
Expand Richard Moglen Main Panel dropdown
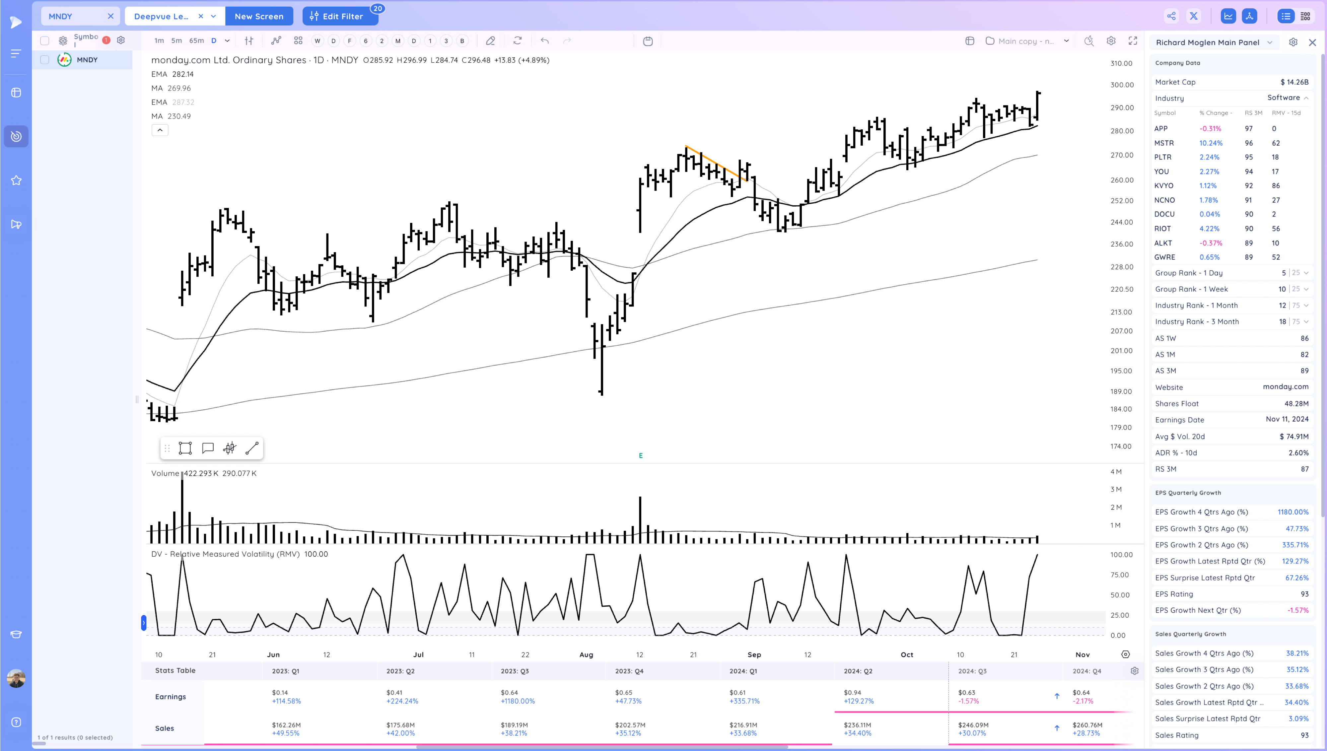tap(1270, 42)
